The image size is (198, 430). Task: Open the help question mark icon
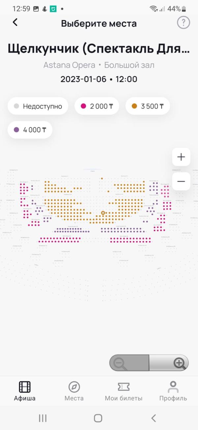[183, 23]
